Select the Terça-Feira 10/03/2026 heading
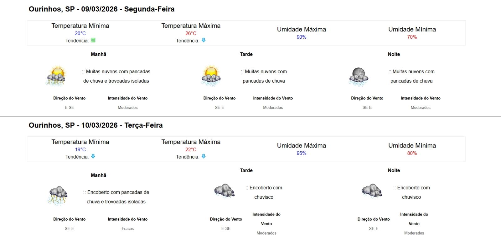Screen dimensions: 501x239 point(96,125)
